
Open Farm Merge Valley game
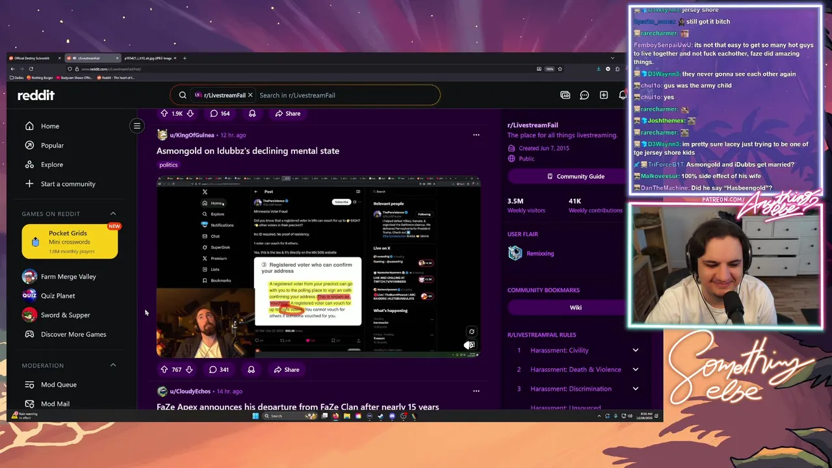click(x=68, y=276)
